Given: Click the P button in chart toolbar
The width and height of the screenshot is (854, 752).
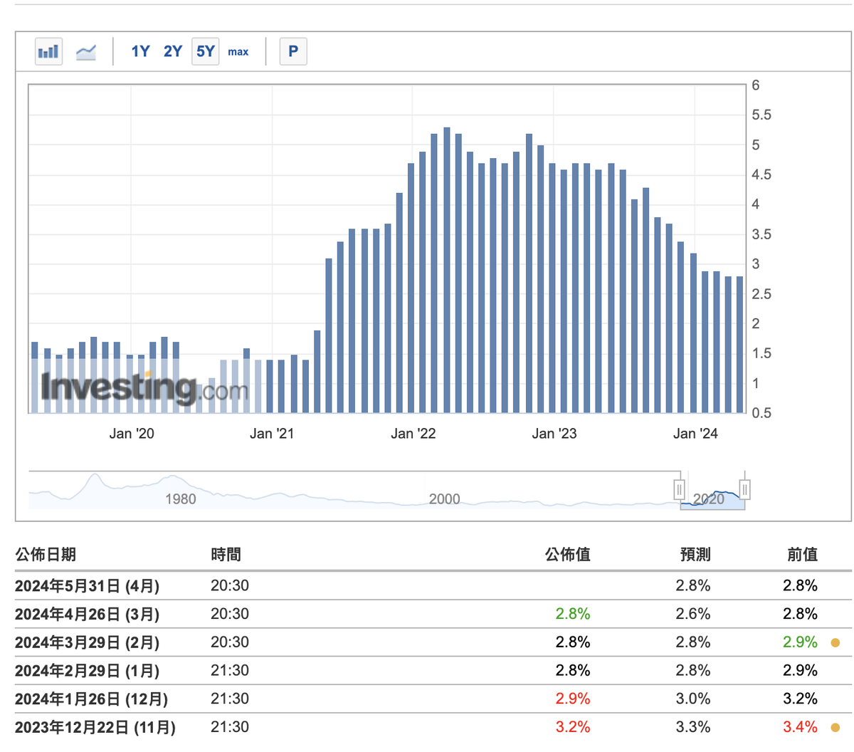Looking at the screenshot, I should 293,51.
